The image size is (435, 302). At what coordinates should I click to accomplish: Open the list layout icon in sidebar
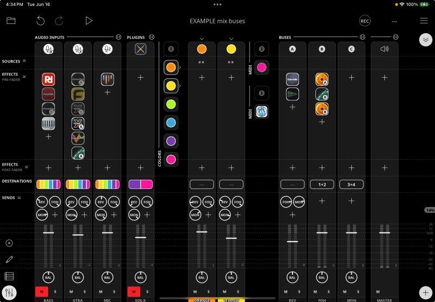point(9,276)
